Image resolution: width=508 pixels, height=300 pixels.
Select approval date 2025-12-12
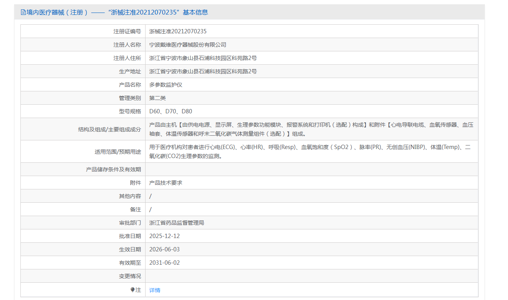165,236
